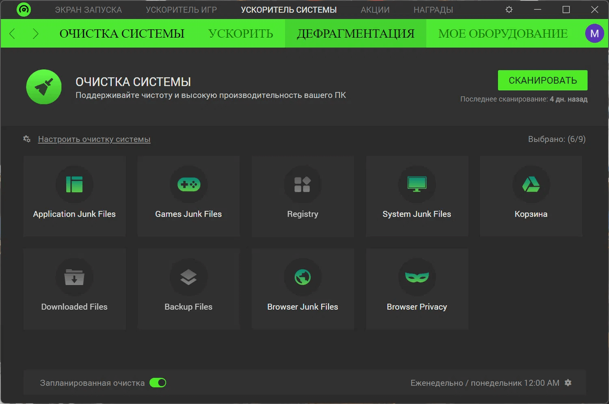Select the Backup Files layers icon
609x404 pixels.
click(x=188, y=277)
